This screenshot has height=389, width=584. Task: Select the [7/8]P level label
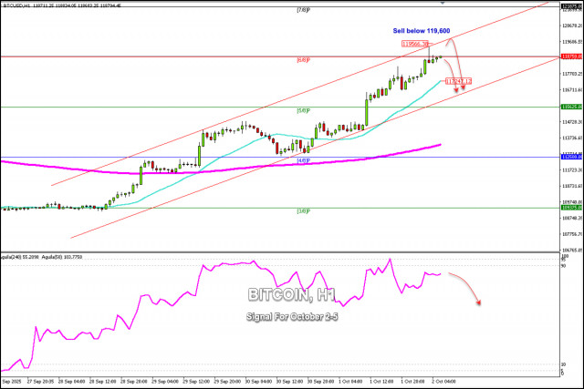coord(303,10)
